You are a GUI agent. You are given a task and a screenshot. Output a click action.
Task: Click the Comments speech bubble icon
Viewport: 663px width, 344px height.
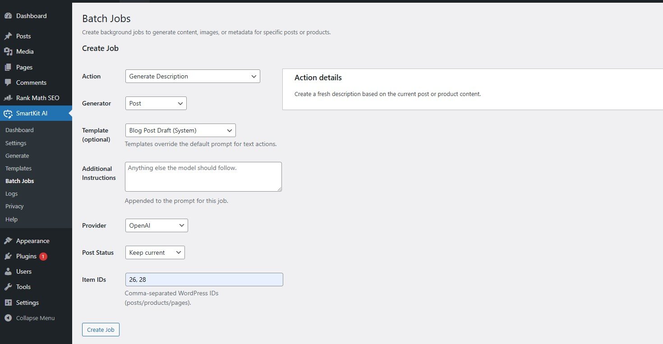[x=8, y=83]
